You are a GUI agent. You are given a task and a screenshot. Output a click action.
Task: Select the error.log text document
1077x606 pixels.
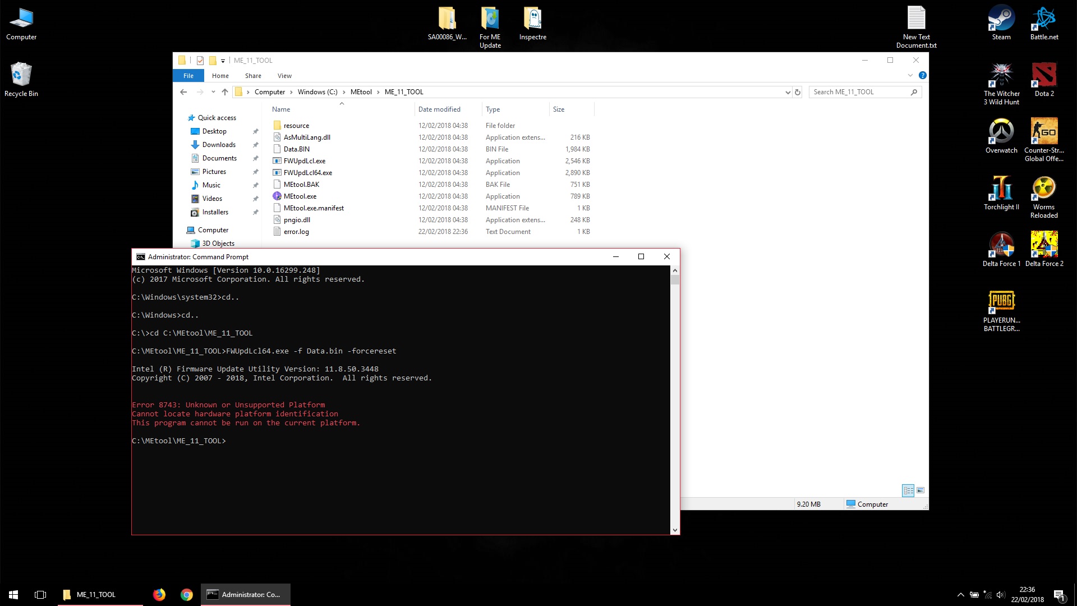[296, 232]
